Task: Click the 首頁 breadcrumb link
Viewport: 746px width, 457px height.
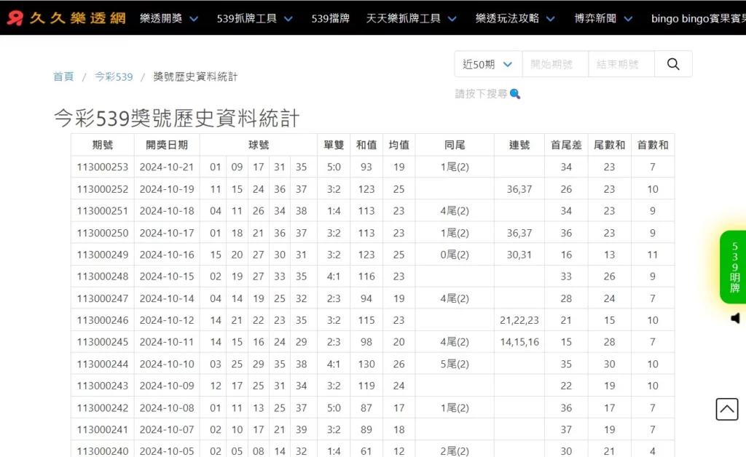Action: pyautogui.click(x=63, y=76)
